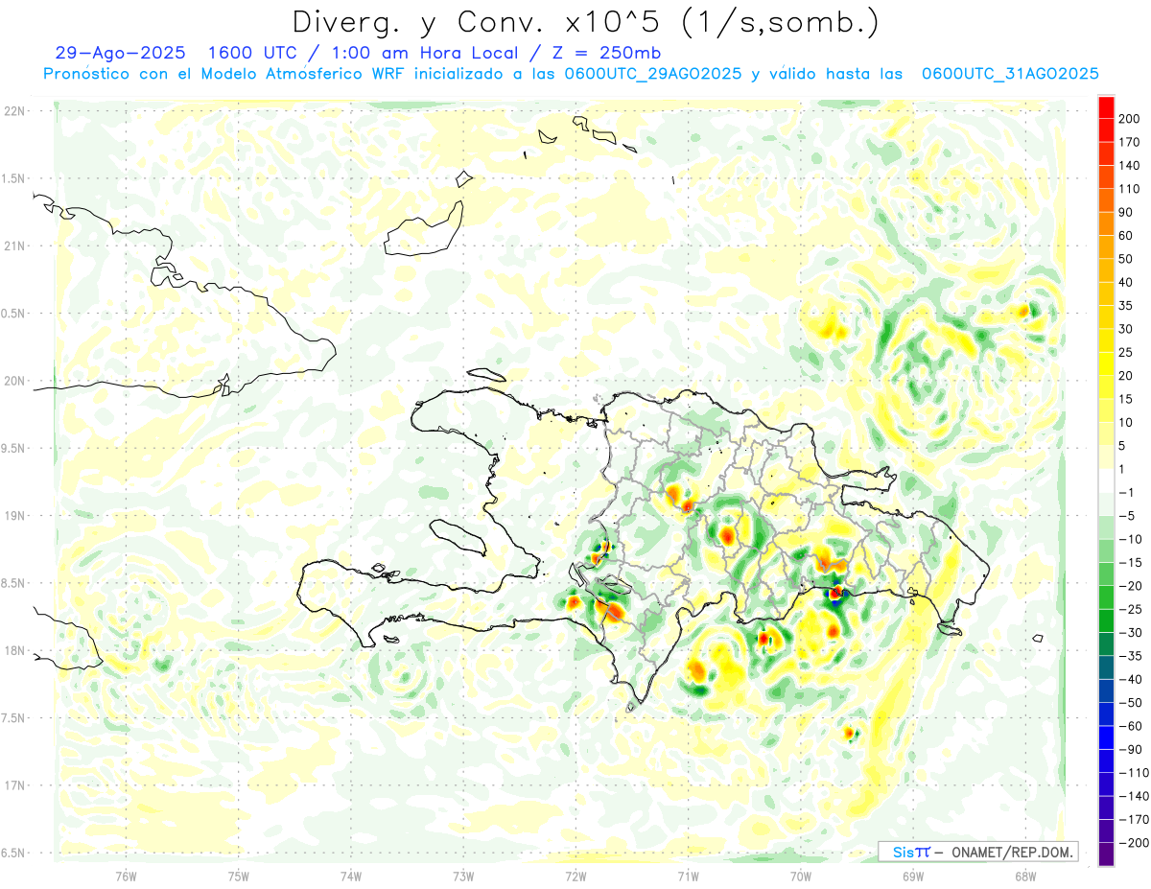Click the positive '40' color scale label
Screen dimensions: 1151x889
(1126, 283)
